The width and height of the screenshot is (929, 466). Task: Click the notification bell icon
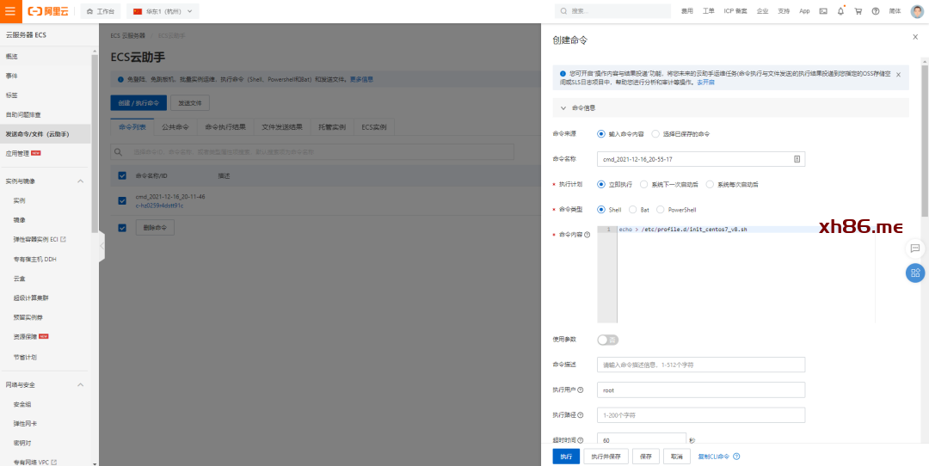[840, 11]
